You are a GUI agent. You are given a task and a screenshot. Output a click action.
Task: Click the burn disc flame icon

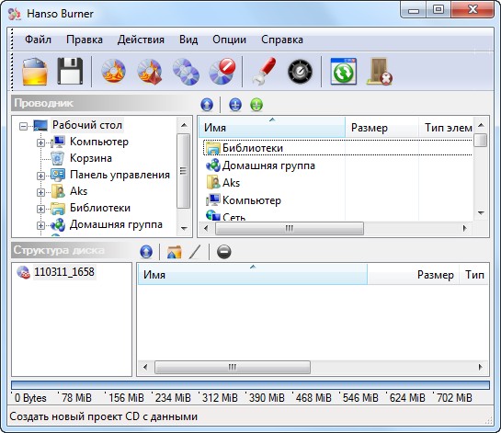point(113,71)
